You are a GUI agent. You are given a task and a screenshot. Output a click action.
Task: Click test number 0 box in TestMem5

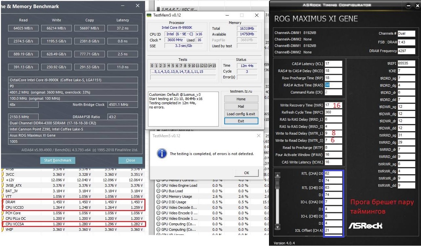(152, 66)
